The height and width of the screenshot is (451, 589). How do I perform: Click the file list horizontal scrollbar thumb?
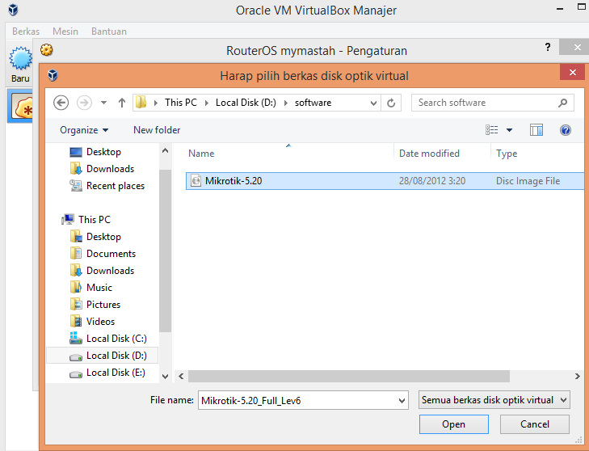(349, 376)
